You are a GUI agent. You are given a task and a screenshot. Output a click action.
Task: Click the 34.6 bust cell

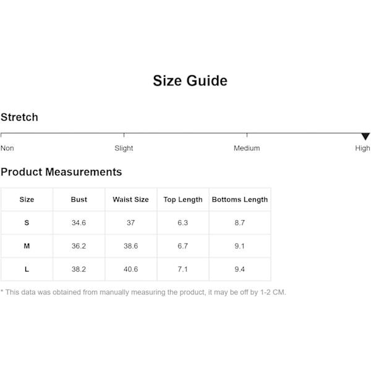pos(79,223)
